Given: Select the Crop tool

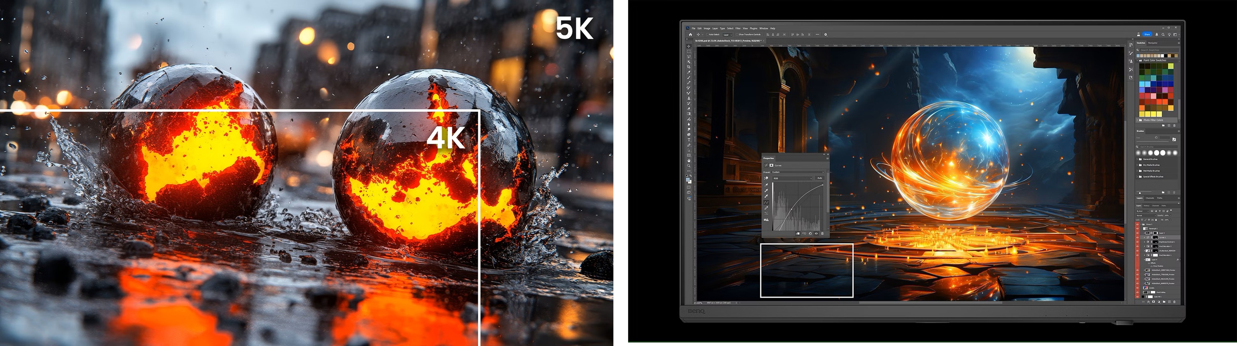Looking at the screenshot, I should point(689,67).
